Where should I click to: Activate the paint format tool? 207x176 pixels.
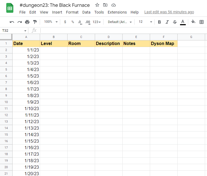click(x=35, y=22)
